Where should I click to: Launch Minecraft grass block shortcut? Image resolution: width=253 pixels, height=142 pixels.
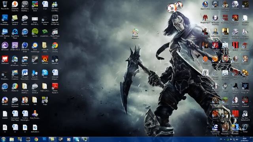225,101
